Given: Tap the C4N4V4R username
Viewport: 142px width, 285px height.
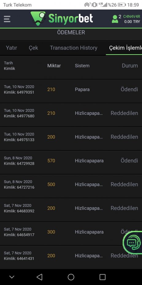Looking at the screenshot, I should (x=132, y=17).
